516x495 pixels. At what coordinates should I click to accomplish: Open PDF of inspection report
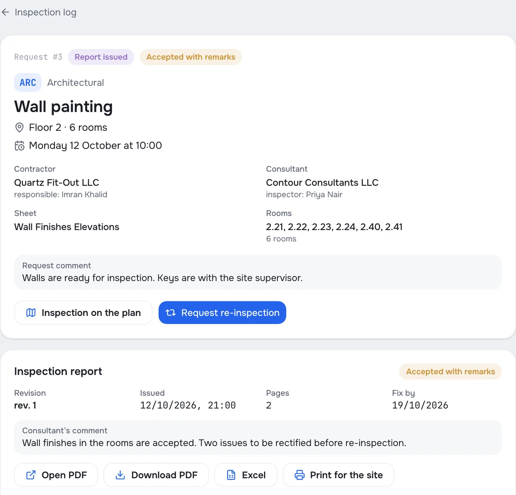56,475
